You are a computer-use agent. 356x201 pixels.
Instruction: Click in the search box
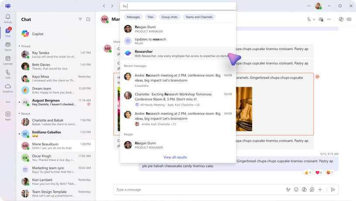[178, 6]
